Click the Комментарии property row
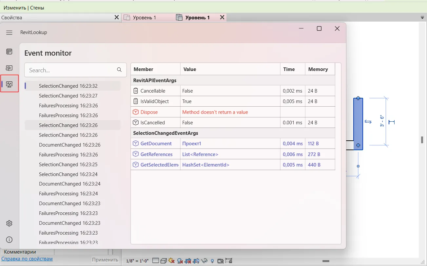The height and width of the screenshot is (266, 427). pyautogui.click(x=54, y=252)
